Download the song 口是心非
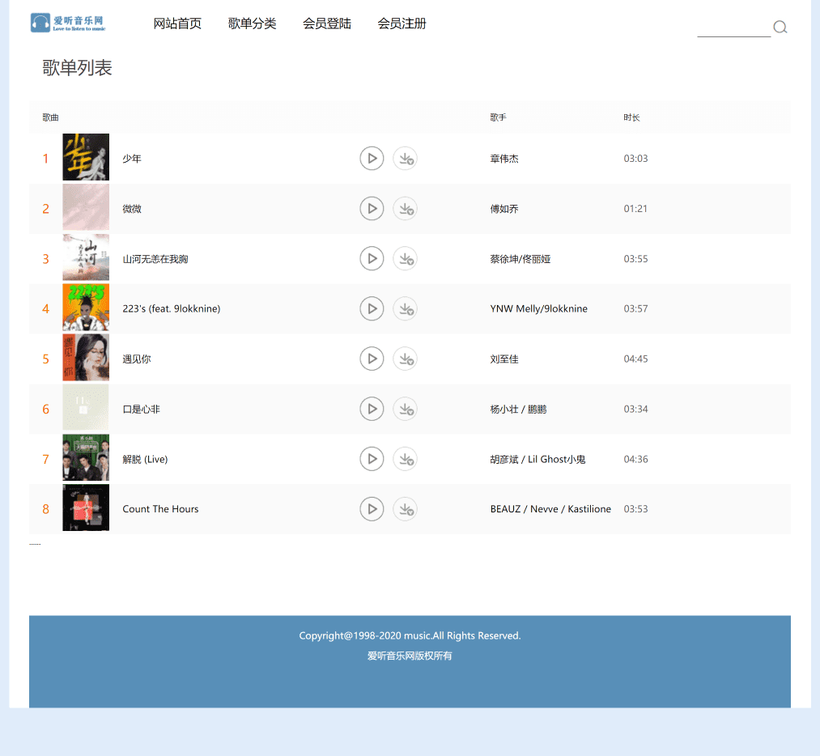The height and width of the screenshot is (756, 820). 406,409
